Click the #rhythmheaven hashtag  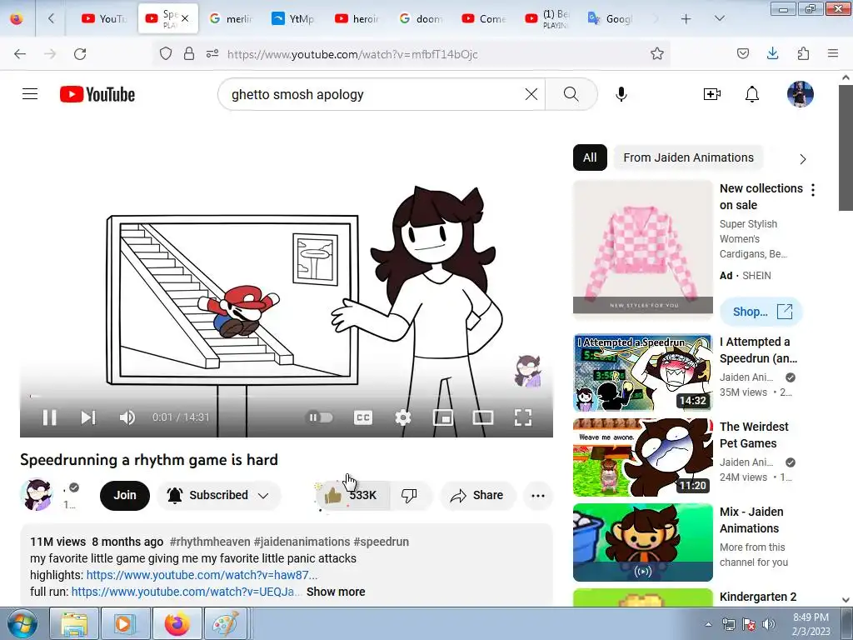[x=210, y=542]
